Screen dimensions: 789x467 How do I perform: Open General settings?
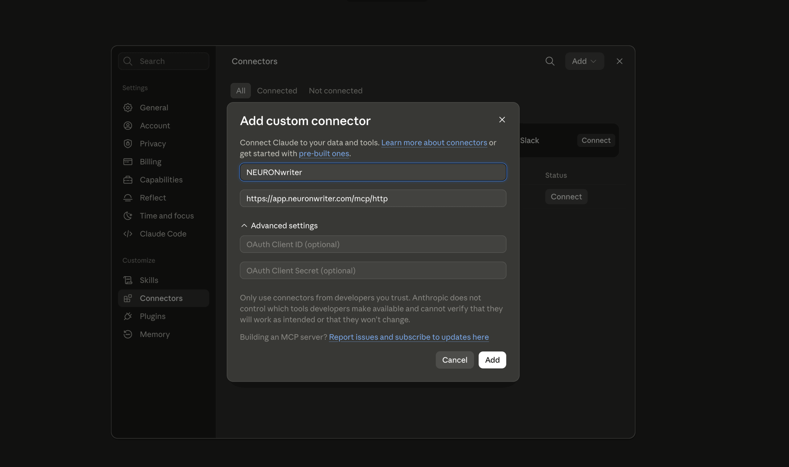coord(163,108)
